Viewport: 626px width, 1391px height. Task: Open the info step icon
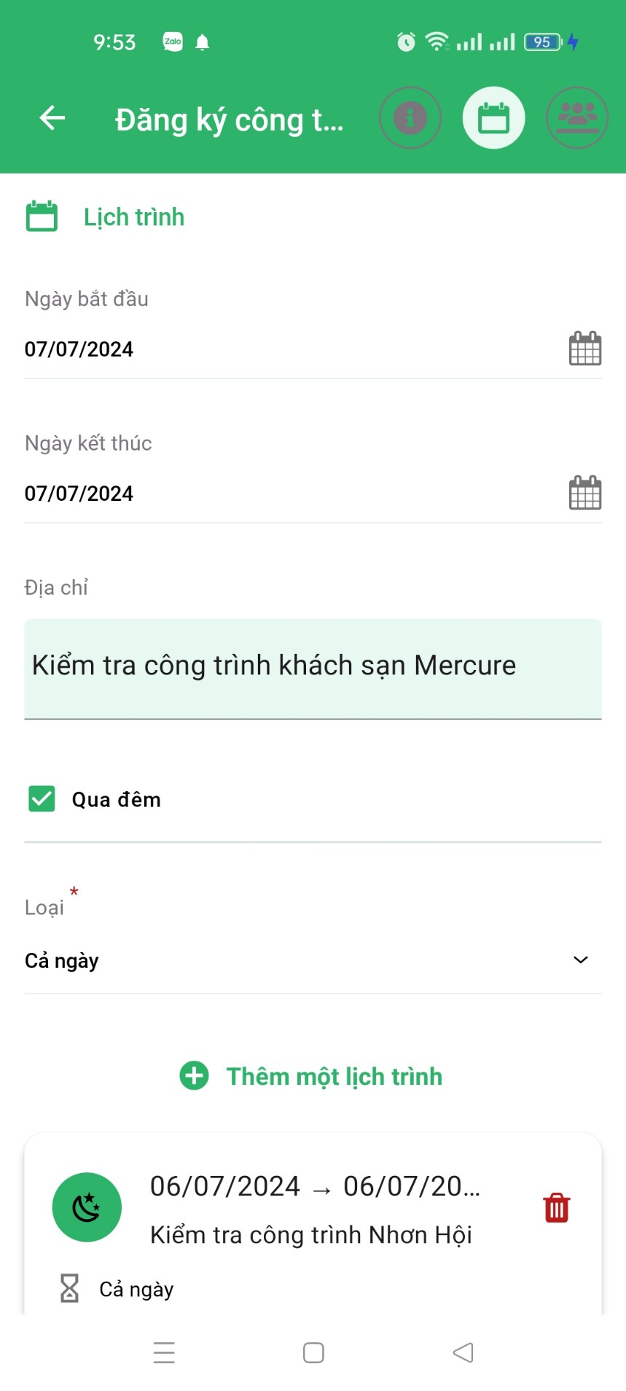click(x=410, y=118)
